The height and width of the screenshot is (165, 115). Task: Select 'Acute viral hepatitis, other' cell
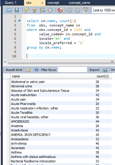click(52, 117)
